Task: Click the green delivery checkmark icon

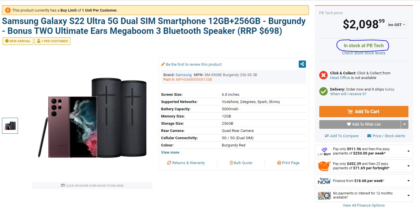Action: point(323,91)
